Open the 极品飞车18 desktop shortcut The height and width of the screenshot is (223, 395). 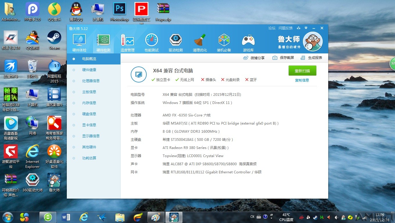click(x=11, y=40)
